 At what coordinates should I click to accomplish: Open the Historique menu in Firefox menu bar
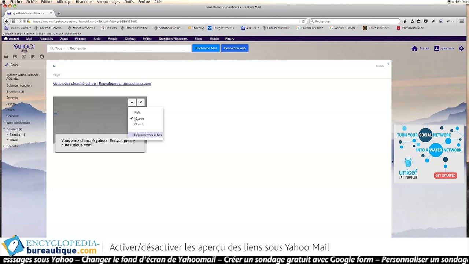click(x=84, y=2)
